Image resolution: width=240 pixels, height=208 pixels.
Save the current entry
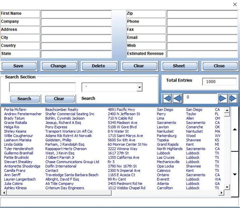pos(19,66)
